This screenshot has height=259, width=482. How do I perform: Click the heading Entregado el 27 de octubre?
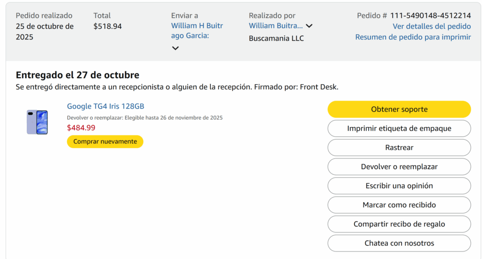[78, 75]
